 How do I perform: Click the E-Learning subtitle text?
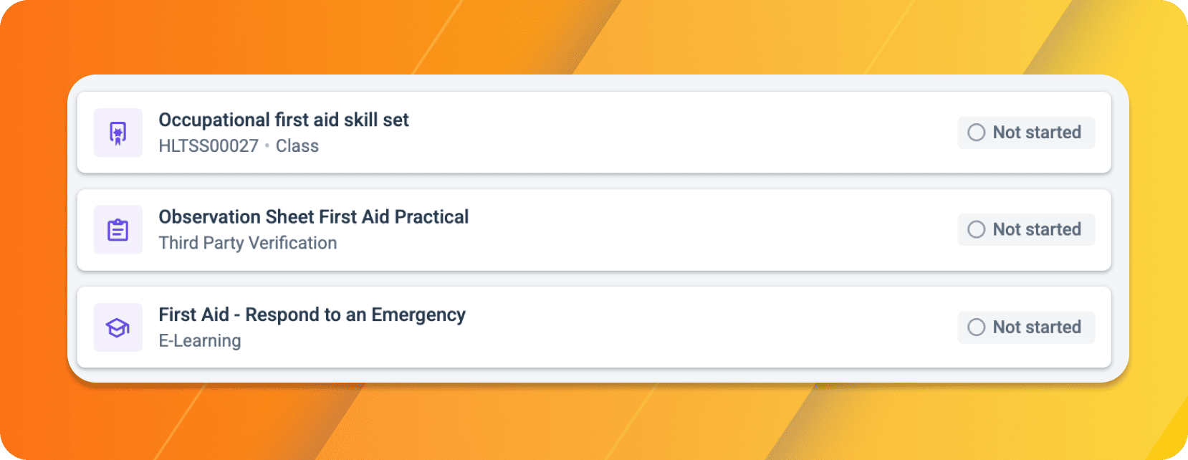point(200,340)
